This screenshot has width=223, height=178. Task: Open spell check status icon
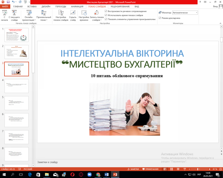click(20, 169)
